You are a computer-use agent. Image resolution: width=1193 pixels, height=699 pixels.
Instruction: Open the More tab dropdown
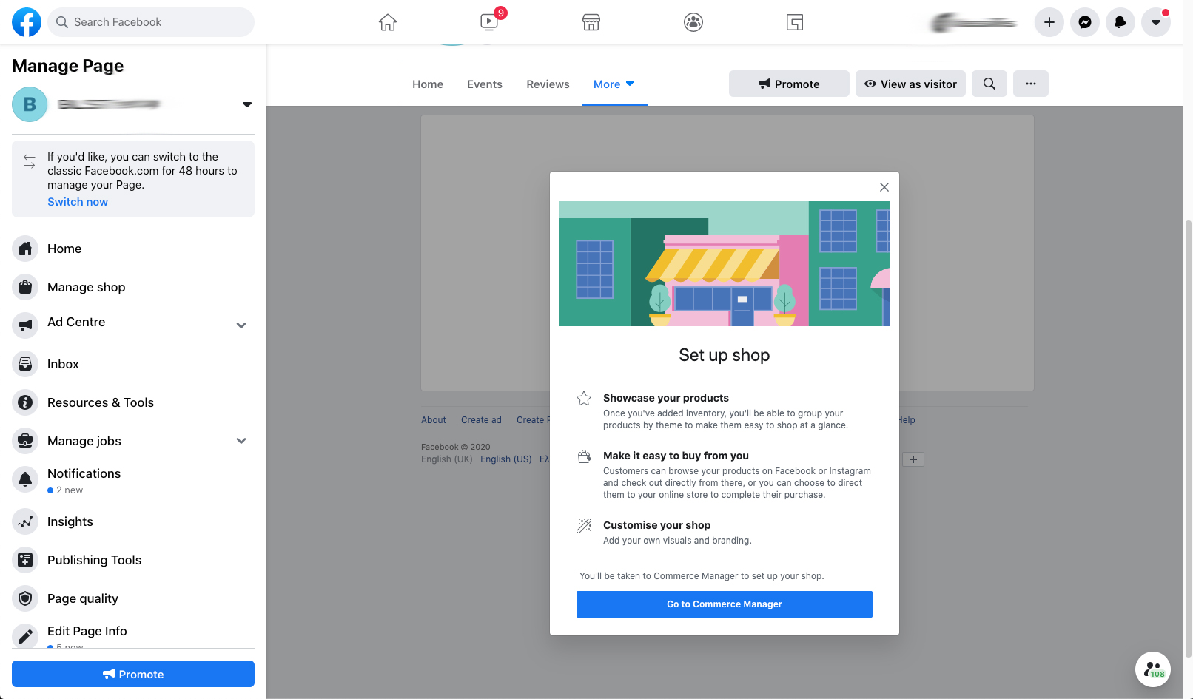click(614, 84)
